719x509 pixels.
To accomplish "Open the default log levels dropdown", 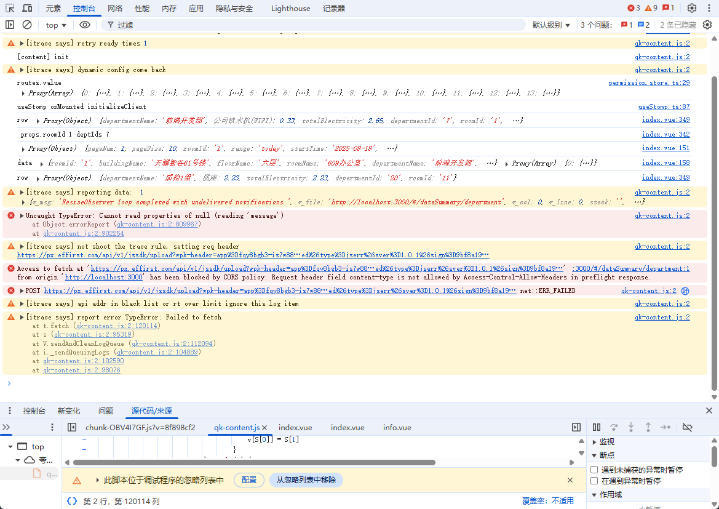I will tap(550, 25).
